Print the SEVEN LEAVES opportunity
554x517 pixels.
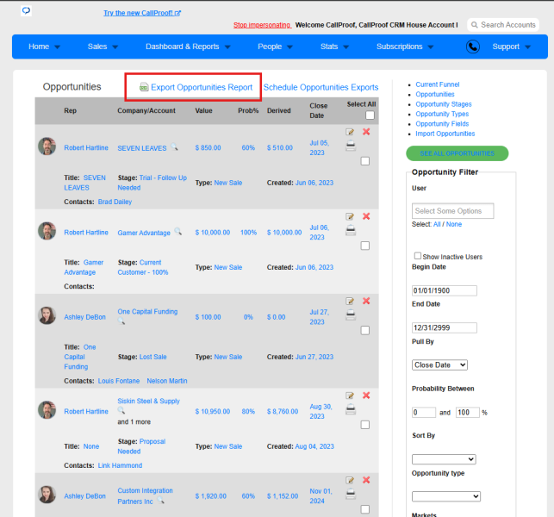pos(351,146)
